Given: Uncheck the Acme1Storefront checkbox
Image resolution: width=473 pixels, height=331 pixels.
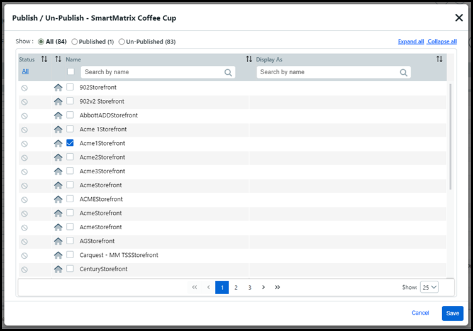Looking at the screenshot, I should coord(70,143).
